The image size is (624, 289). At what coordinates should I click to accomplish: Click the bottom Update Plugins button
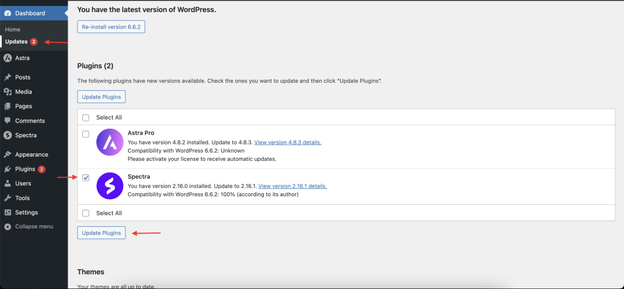[x=101, y=233]
